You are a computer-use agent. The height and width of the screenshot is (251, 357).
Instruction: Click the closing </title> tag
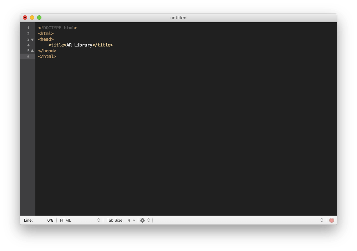102,45
